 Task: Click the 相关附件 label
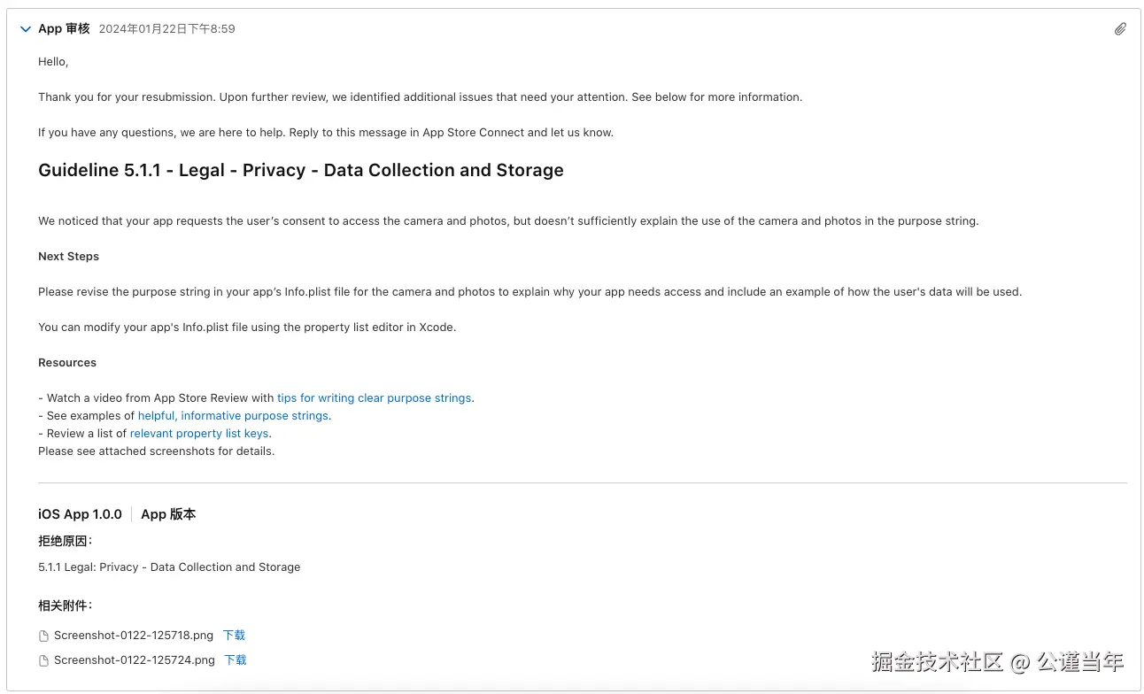[x=65, y=605]
